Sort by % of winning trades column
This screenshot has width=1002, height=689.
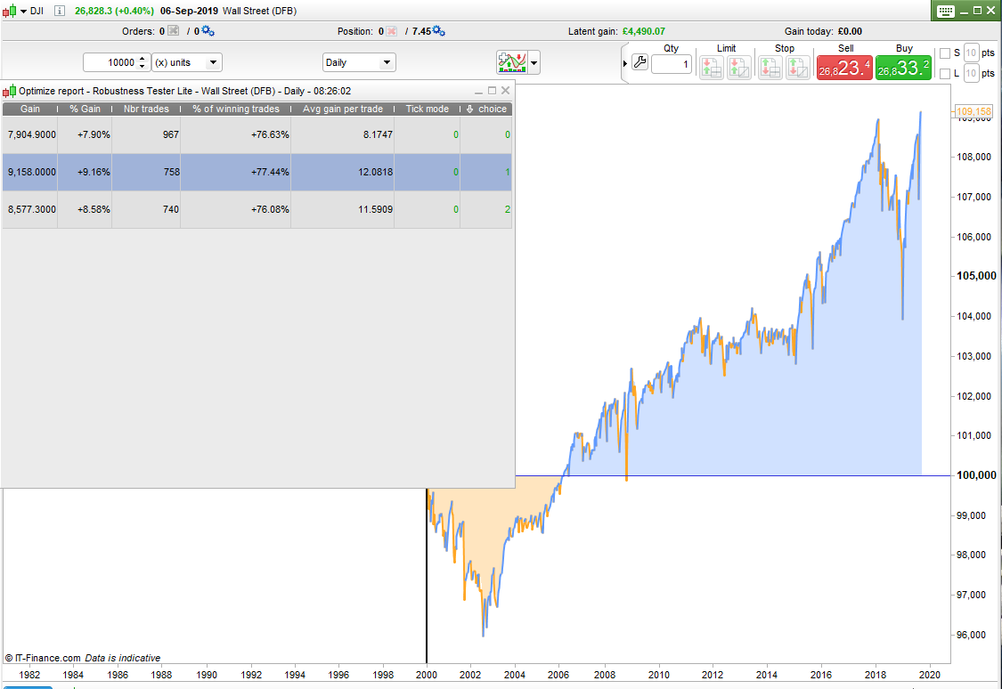tap(235, 109)
